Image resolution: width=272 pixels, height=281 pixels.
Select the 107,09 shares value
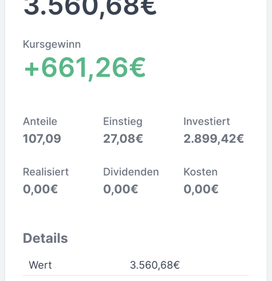coord(42,139)
